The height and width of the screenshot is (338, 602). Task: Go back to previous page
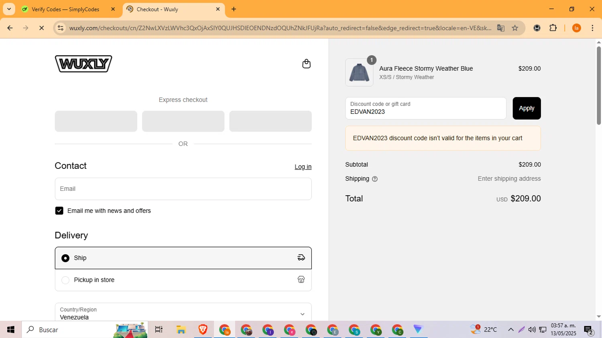[10, 28]
